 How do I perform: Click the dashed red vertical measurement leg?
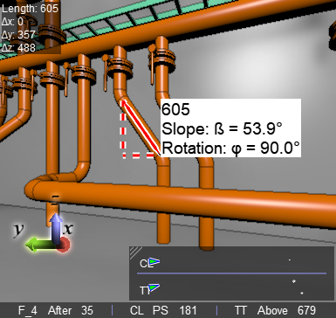click(x=123, y=134)
